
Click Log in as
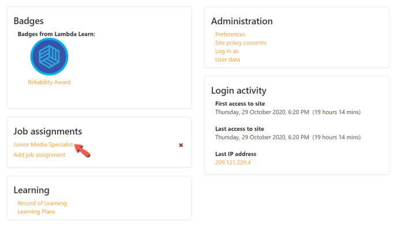[227, 51]
